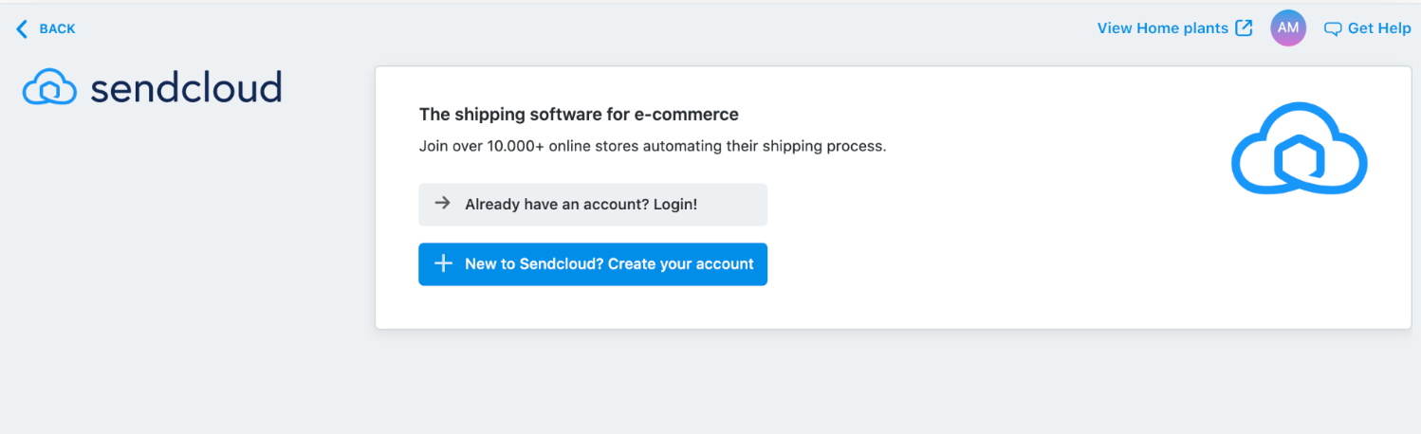Click the right arrow icon in Login button
Screen dimensions: 1421x434
pyautogui.click(x=442, y=203)
